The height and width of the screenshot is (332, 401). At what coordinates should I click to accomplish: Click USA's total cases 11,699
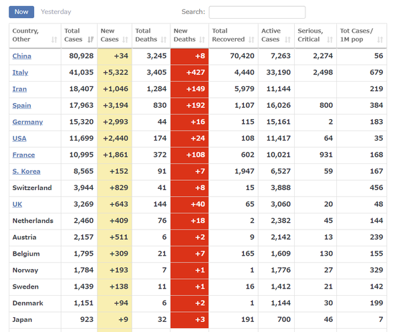[x=82, y=139]
